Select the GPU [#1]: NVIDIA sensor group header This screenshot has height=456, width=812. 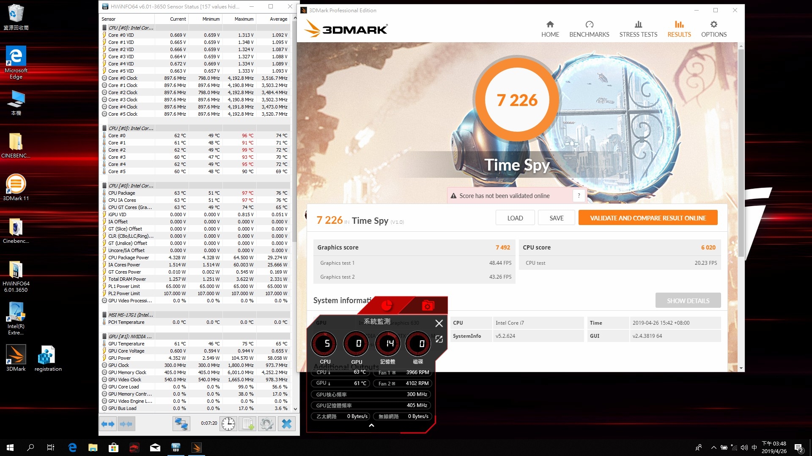(195, 337)
